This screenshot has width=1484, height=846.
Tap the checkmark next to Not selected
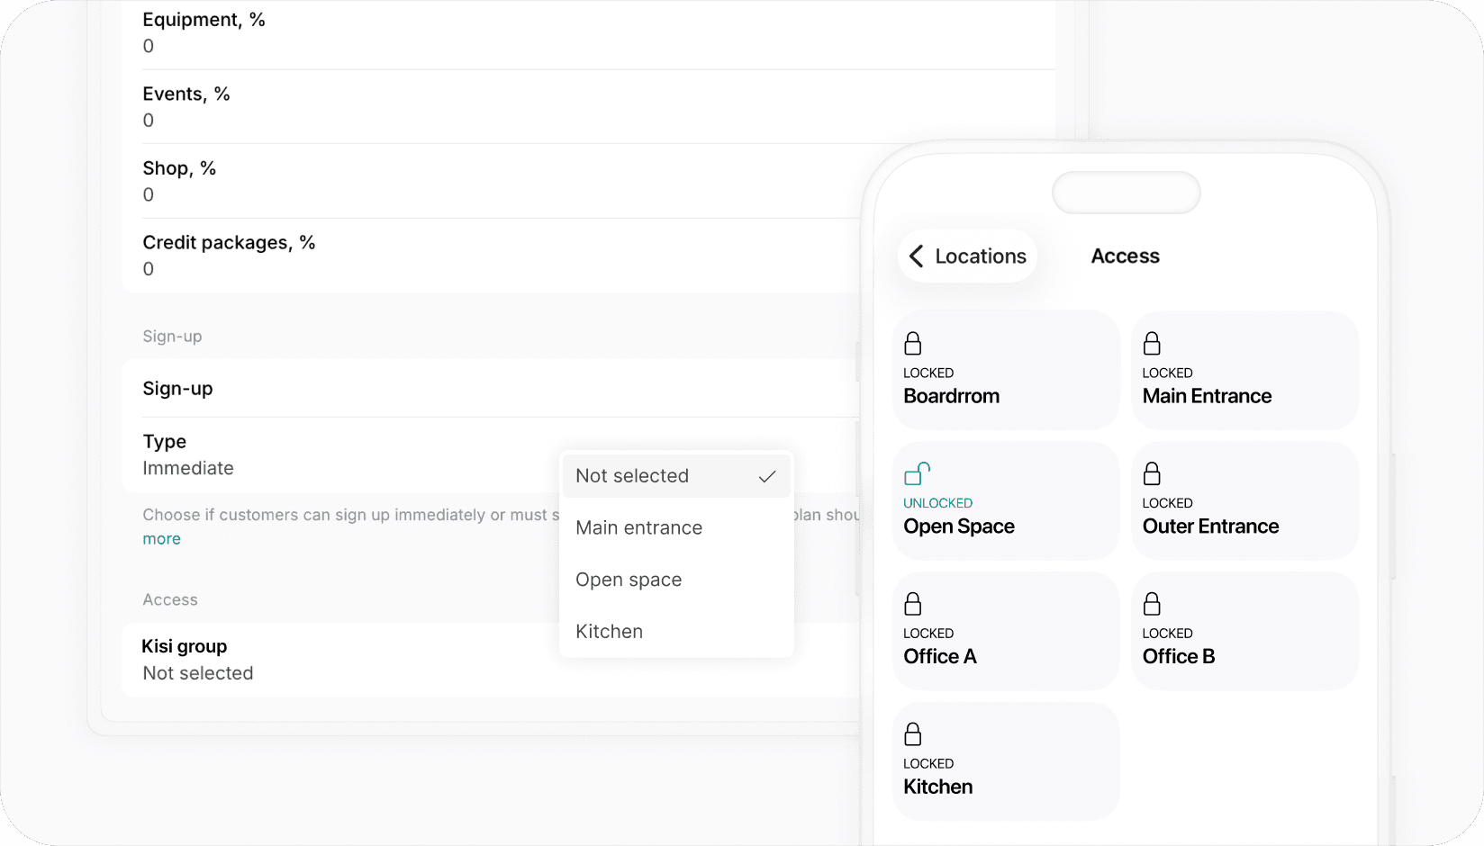pyautogui.click(x=767, y=475)
